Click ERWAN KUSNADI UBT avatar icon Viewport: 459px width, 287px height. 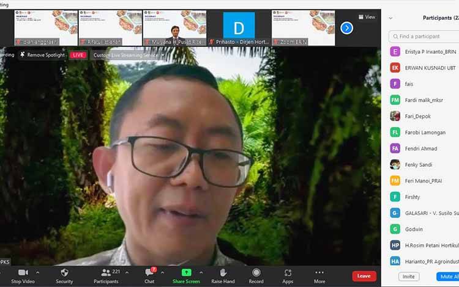[395, 68]
